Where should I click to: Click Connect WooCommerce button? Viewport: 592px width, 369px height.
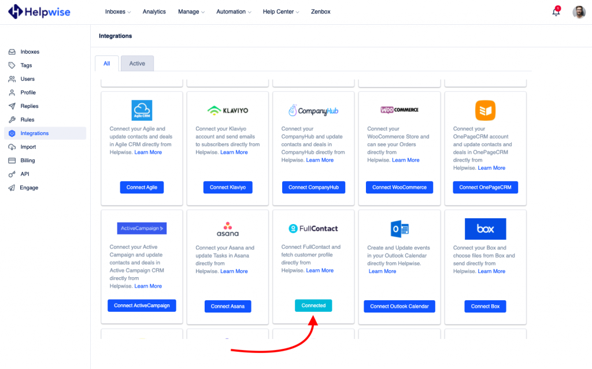399,187
